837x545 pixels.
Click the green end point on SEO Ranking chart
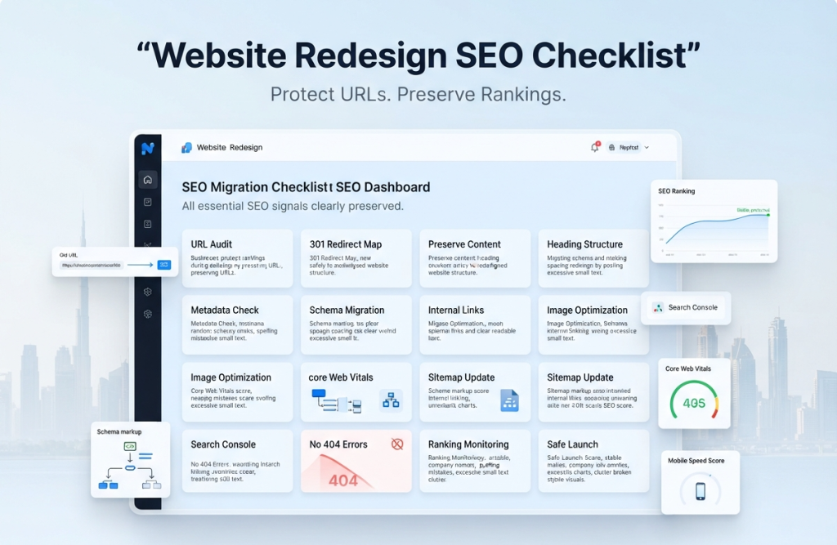tap(768, 215)
